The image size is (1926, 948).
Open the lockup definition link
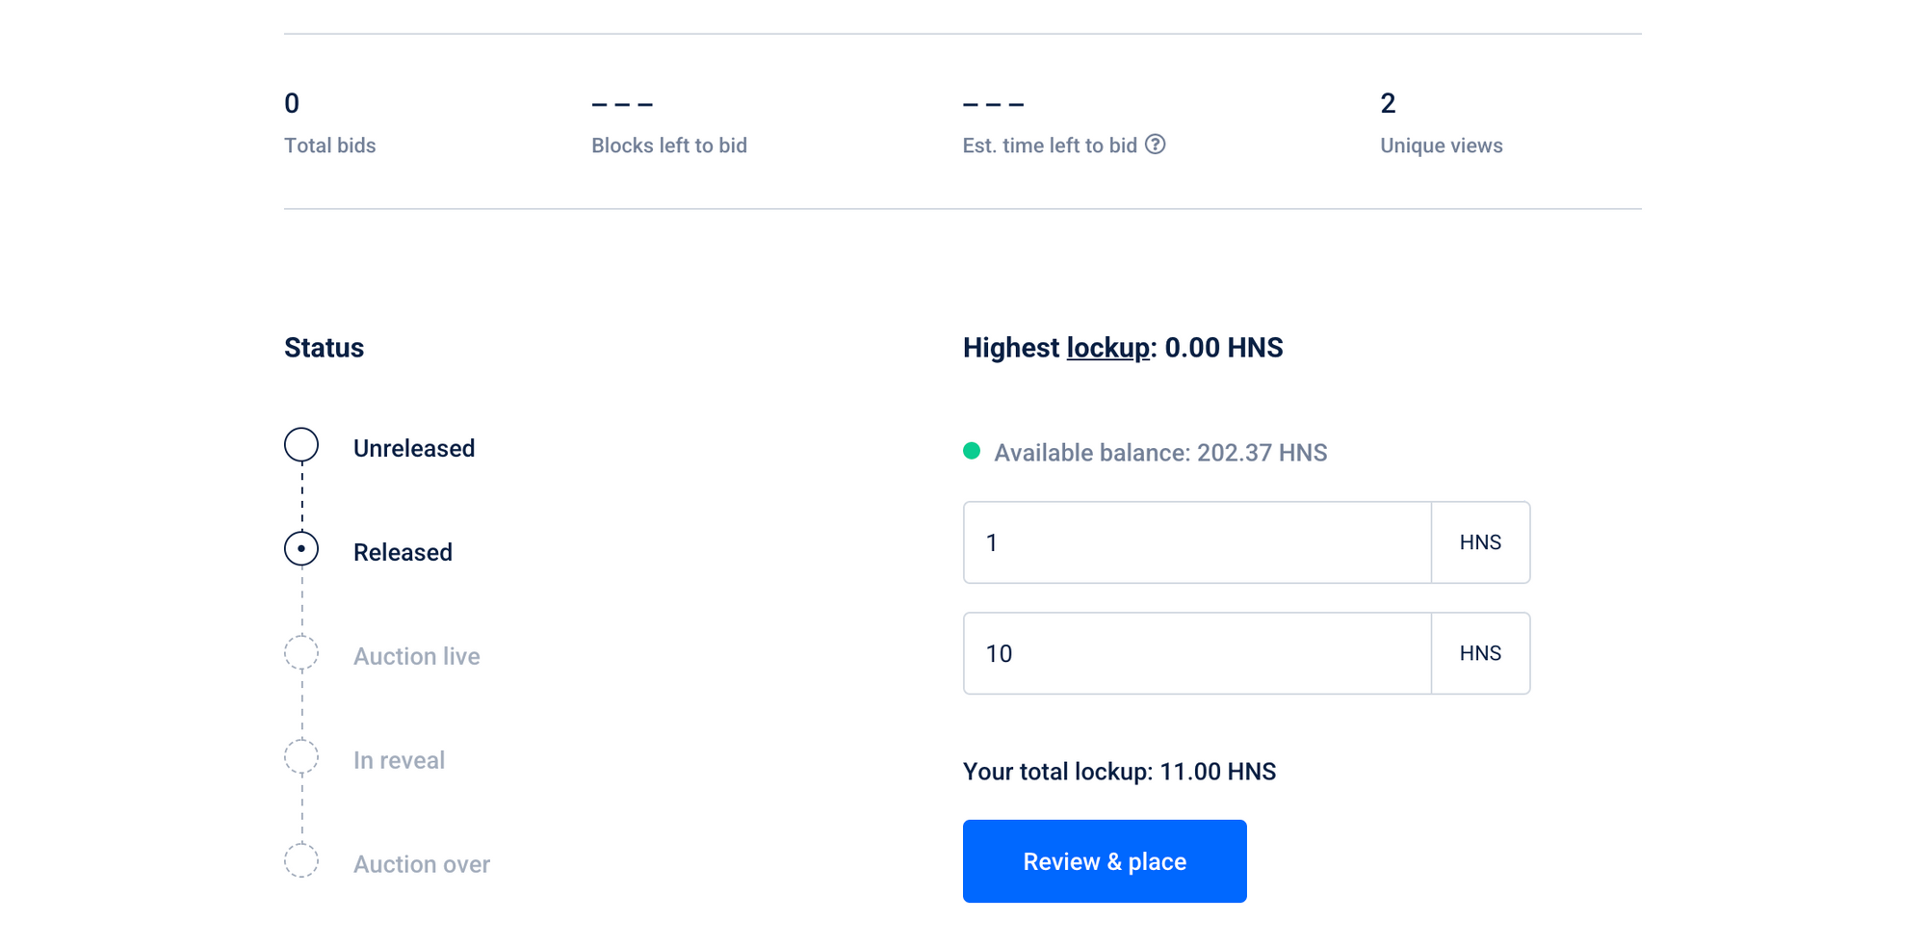(x=1107, y=348)
